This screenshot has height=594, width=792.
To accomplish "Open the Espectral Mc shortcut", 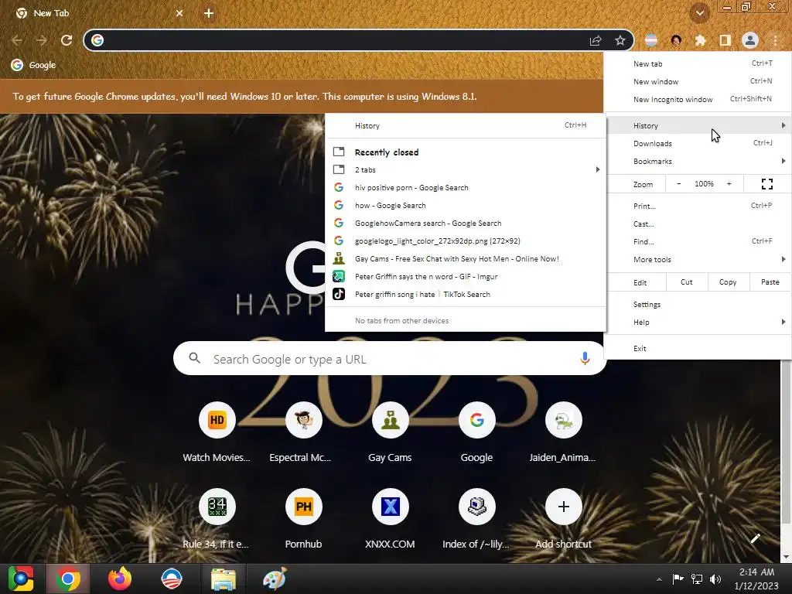I will tap(303, 433).
